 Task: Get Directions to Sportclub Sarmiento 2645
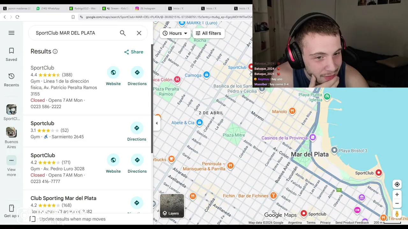137,132
